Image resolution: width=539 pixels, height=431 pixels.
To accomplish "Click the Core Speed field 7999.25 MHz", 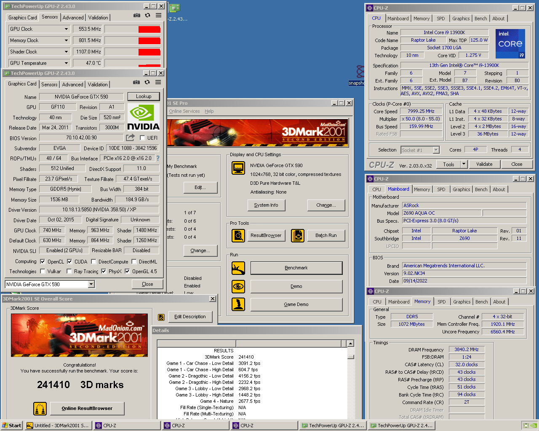I will click(421, 111).
